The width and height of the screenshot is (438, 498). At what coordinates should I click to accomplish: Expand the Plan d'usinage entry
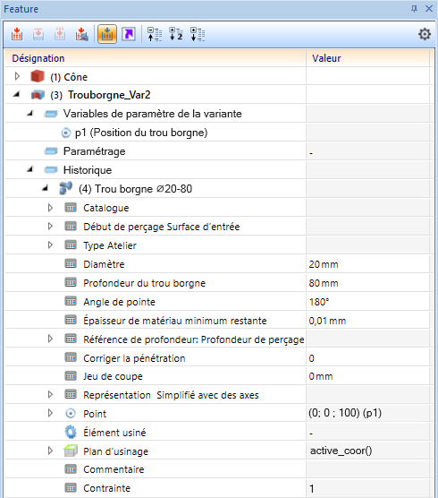pyautogui.click(x=50, y=451)
